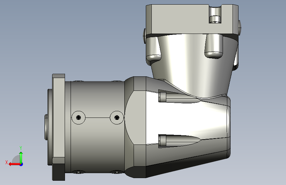Select the square output flange plate

pyautogui.click(x=58, y=127)
